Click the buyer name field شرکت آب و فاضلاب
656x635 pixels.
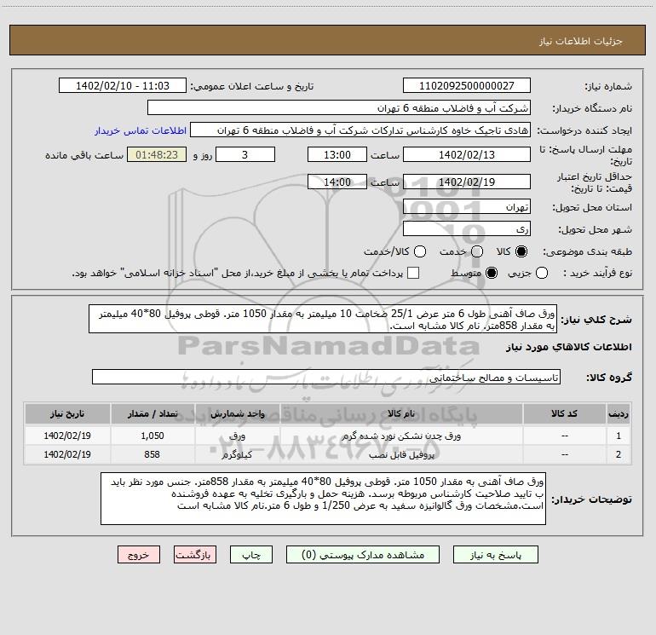(x=339, y=108)
